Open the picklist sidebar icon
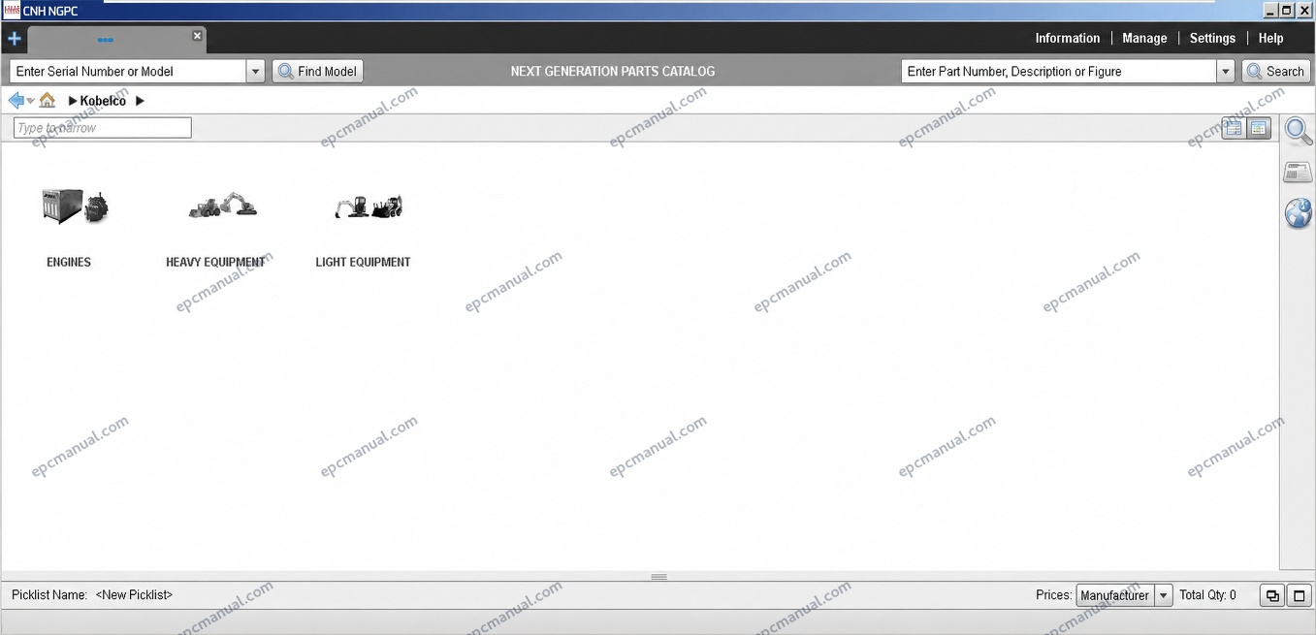This screenshot has height=635, width=1316. click(x=1299, y=173)
